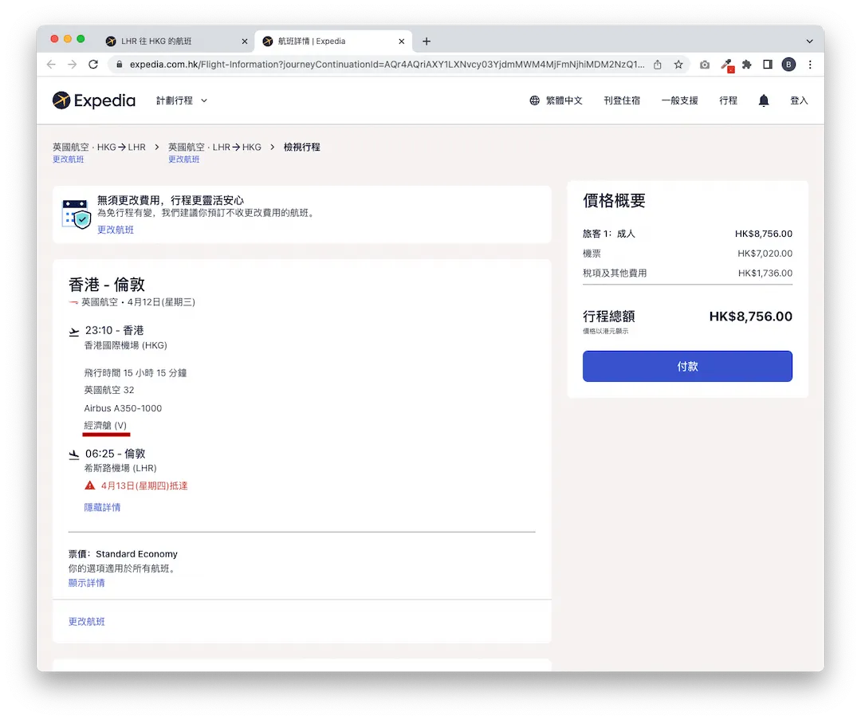Image resolution: width=861 pixels, height=720 pixels.
Task: Click 更改航班 under LHR→HKG breadcrumb
Action: coord(184,159)
